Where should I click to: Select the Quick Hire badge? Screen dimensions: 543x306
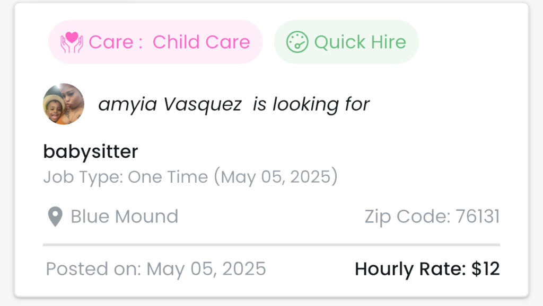[x=346, y=42]
